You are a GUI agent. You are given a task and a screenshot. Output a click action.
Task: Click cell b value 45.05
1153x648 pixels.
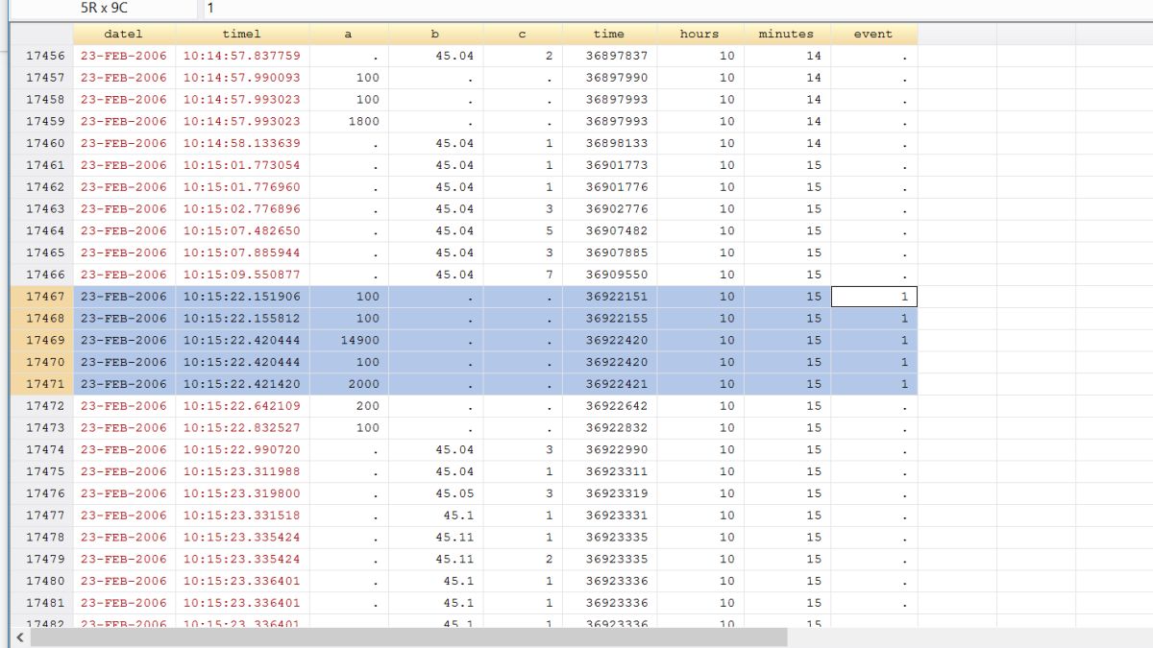pos(434,493)
